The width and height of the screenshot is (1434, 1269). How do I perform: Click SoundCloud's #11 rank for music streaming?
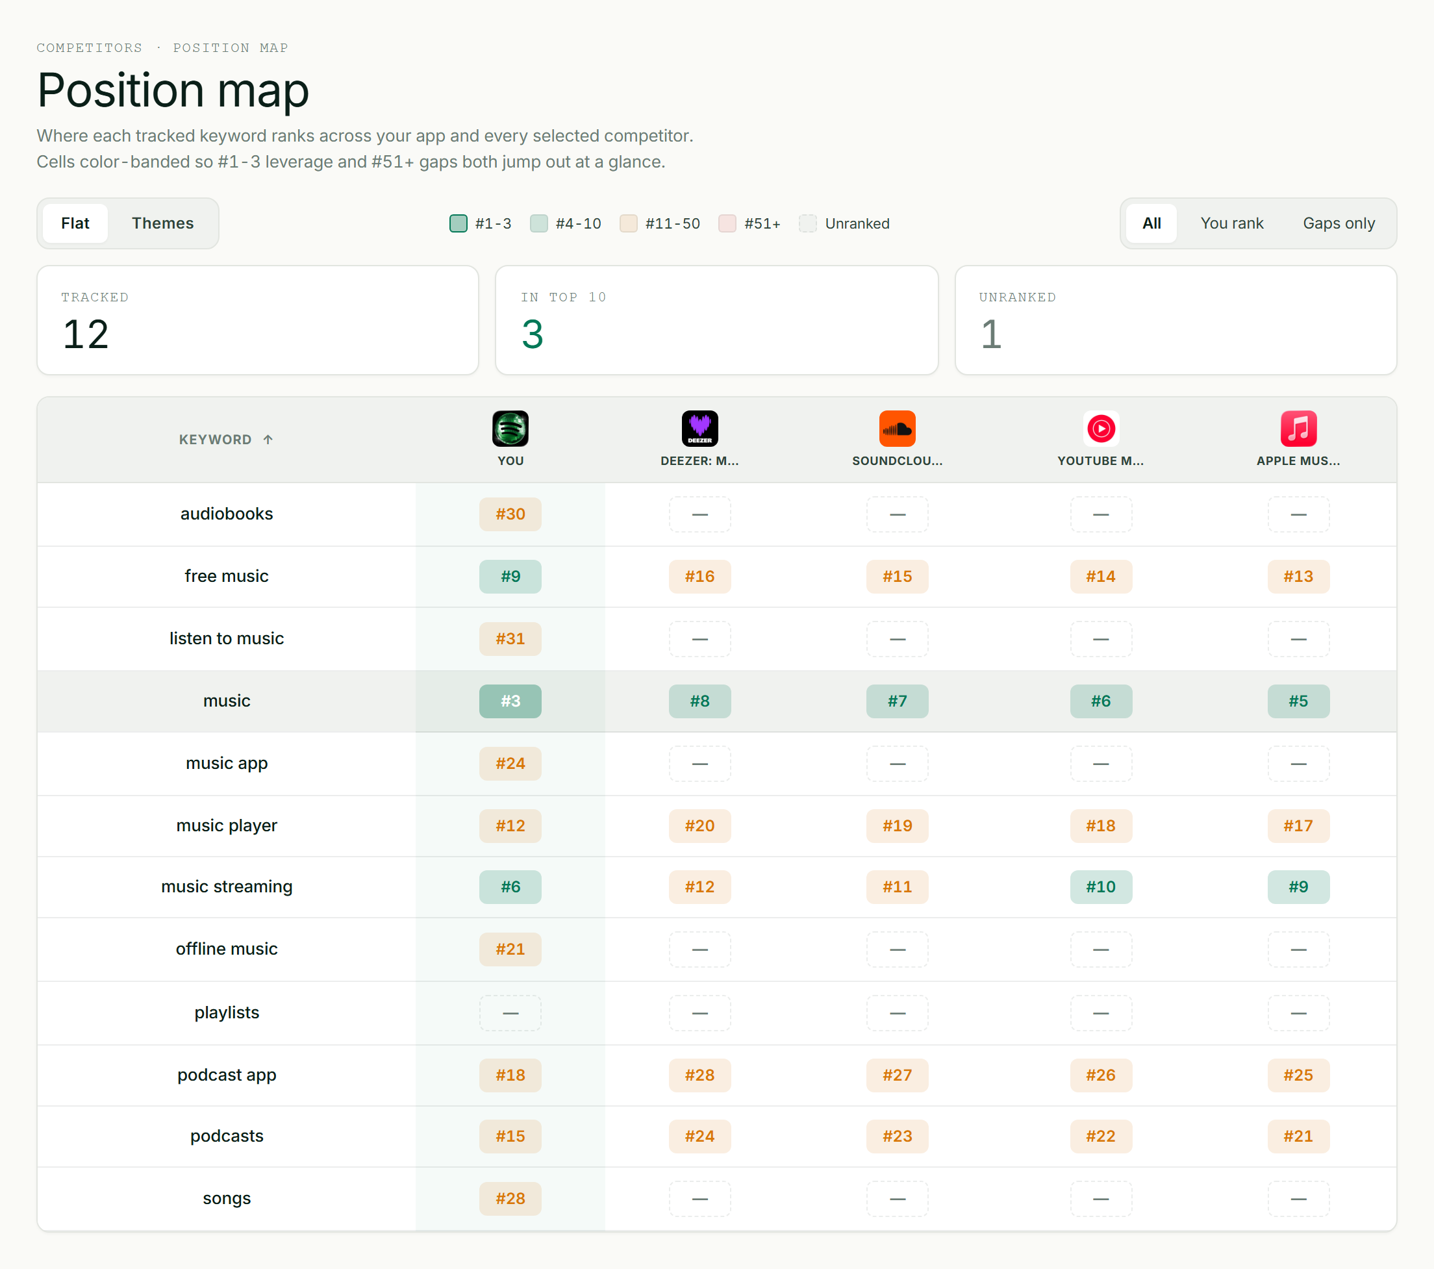tap(898, 886)
